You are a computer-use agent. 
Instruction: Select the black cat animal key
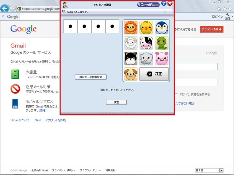[x=131, y=58]
